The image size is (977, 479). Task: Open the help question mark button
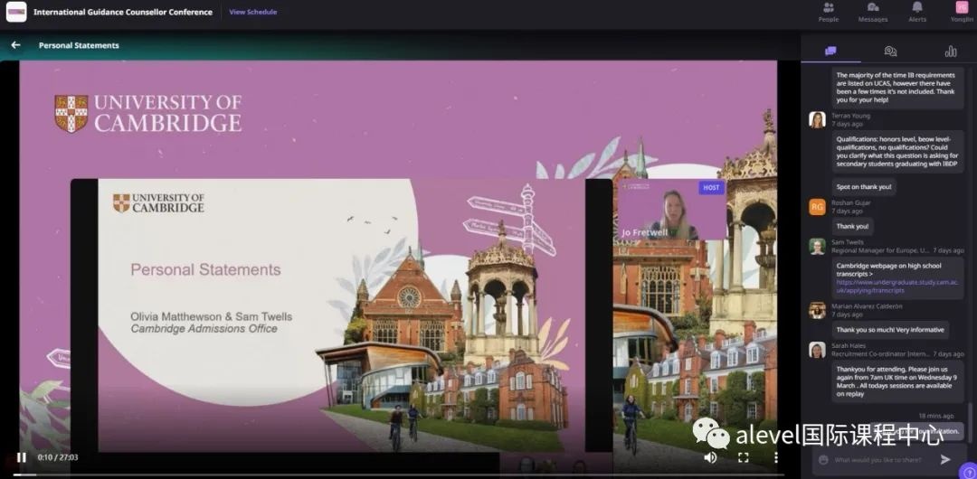click(x=967, y=471)
